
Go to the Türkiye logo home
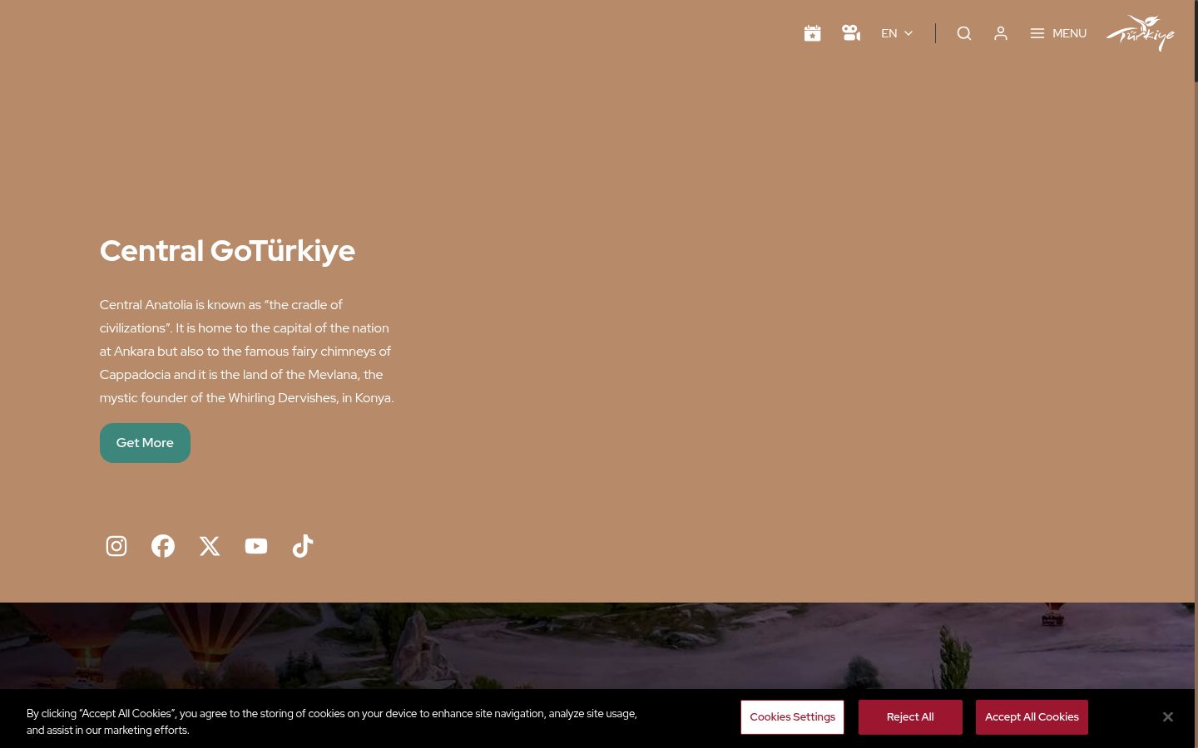pos(1141,33)
